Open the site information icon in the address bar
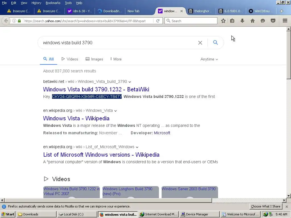 point(14,21)
